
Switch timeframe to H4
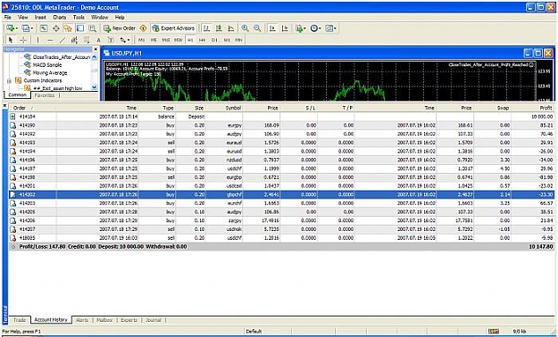pos(202,40)
